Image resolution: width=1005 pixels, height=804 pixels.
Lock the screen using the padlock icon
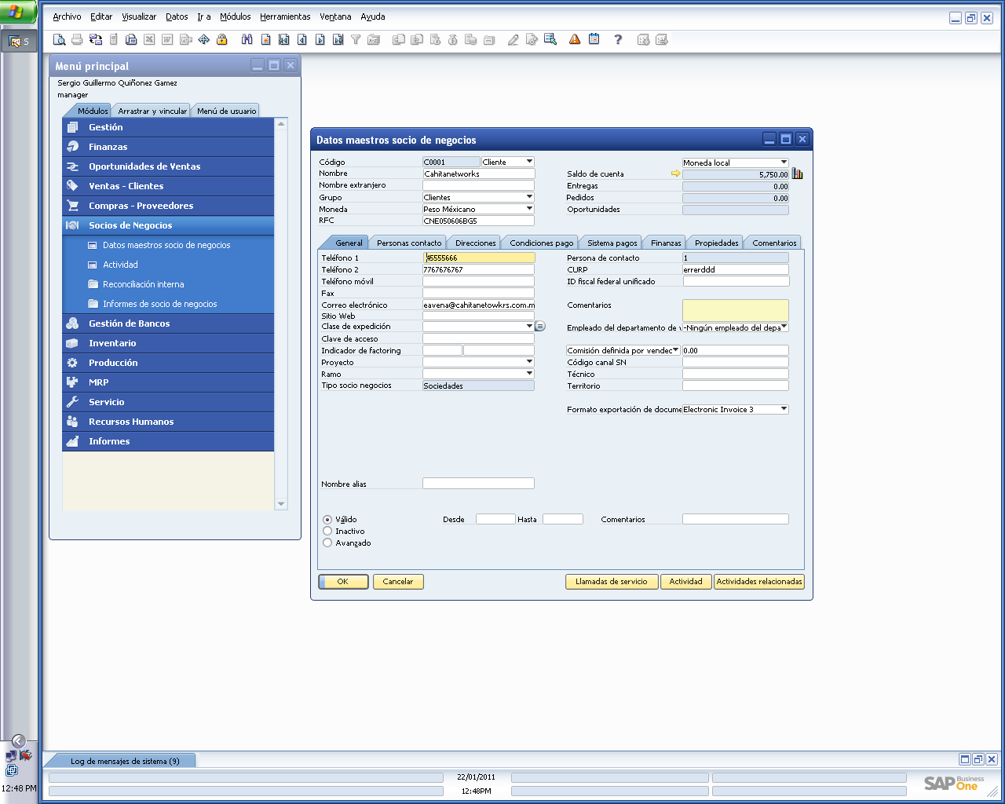point(222,38)
